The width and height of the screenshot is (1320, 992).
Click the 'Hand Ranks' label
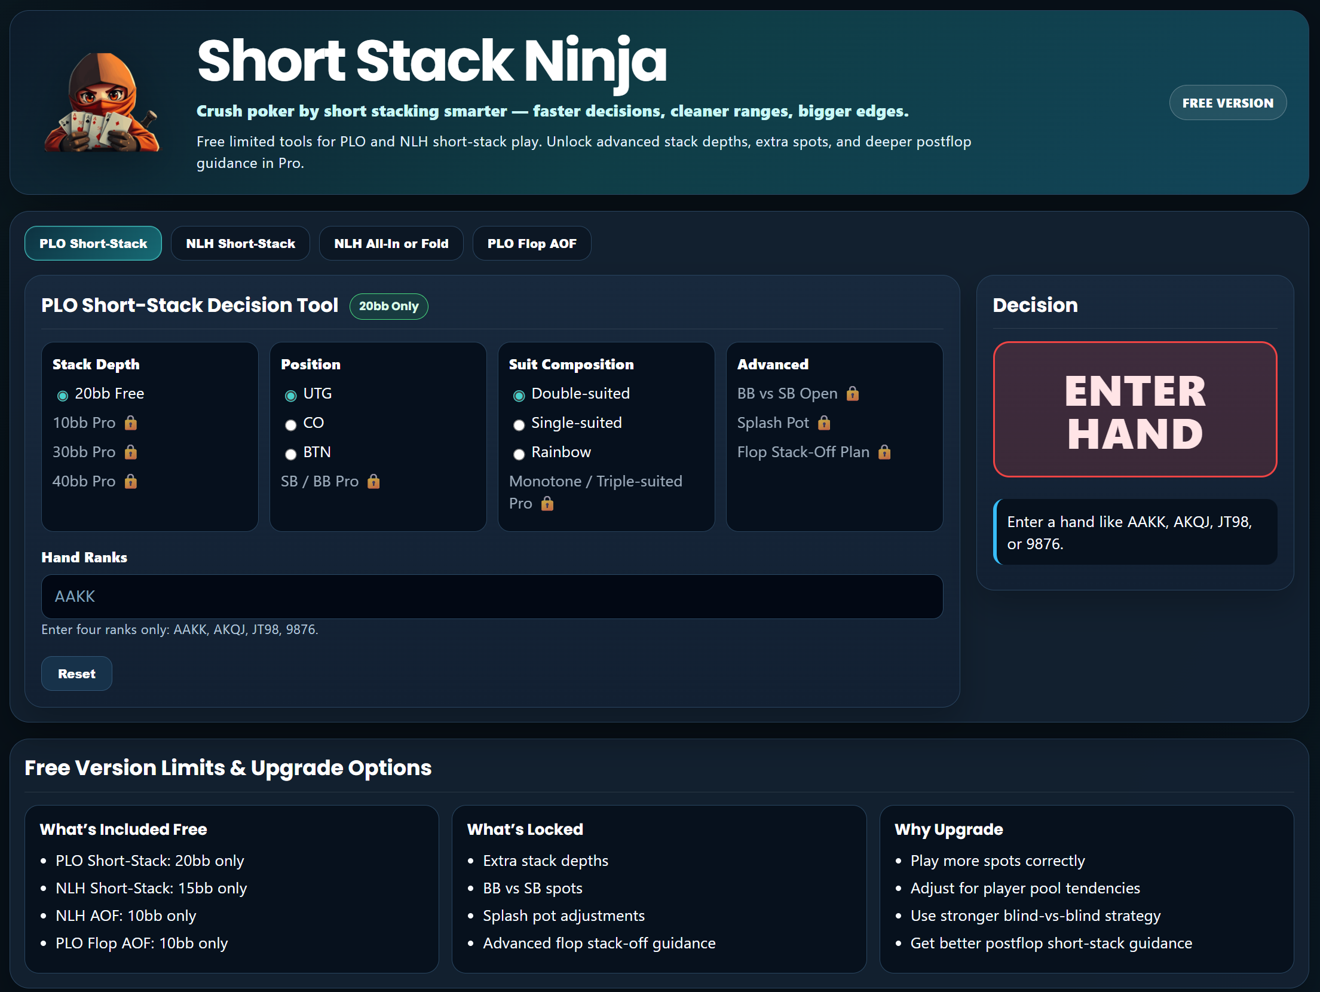coord(84,558)
